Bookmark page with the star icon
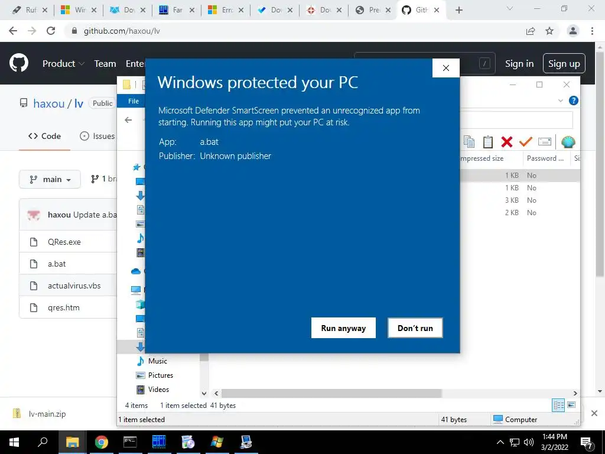The height and width of the screenshot is (454, 605). 549,31
